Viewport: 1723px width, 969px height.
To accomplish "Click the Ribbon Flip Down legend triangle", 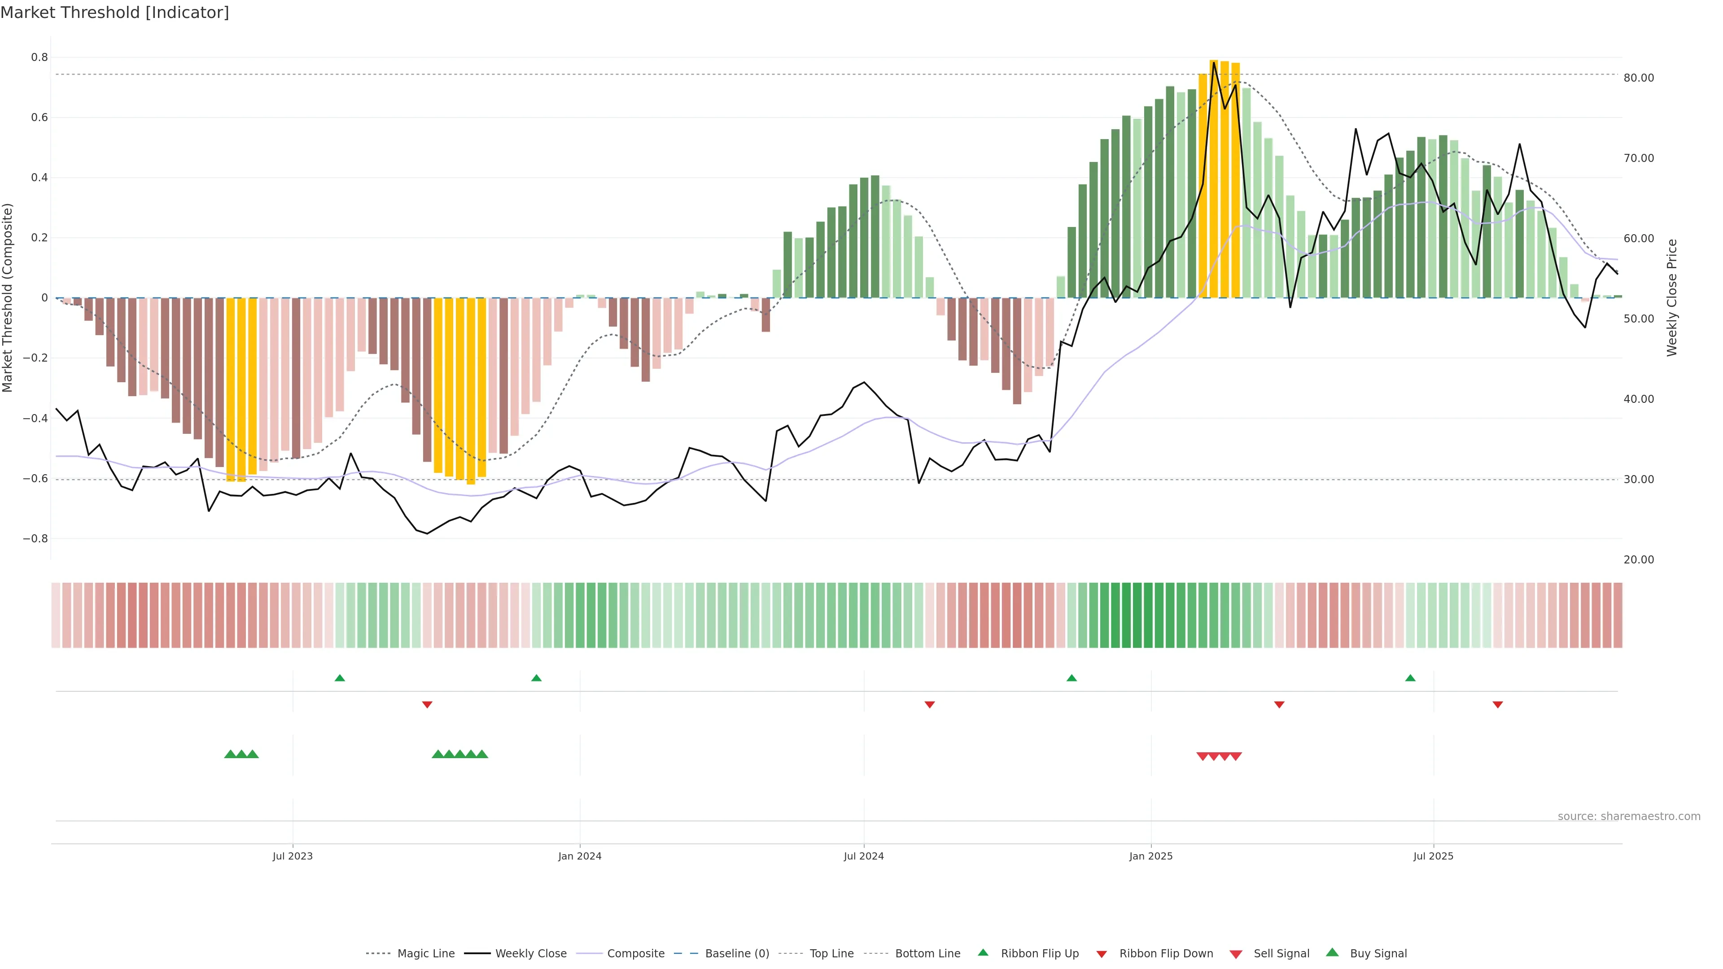I will (x=1102, y=954).
